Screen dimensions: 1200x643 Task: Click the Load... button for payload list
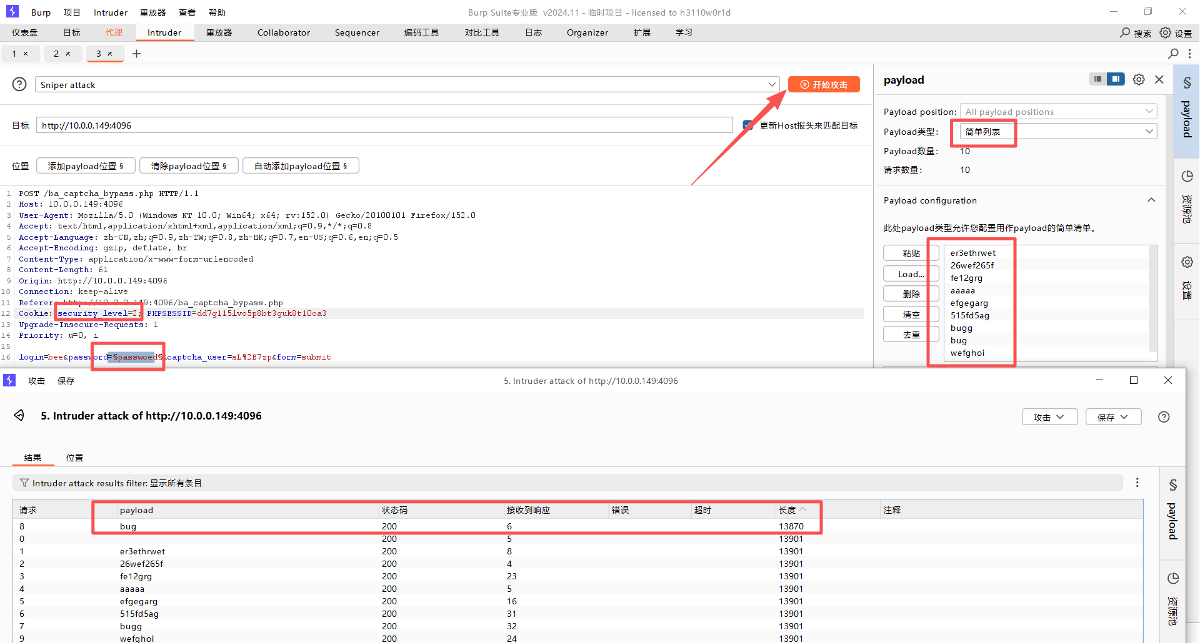point(911,273)
